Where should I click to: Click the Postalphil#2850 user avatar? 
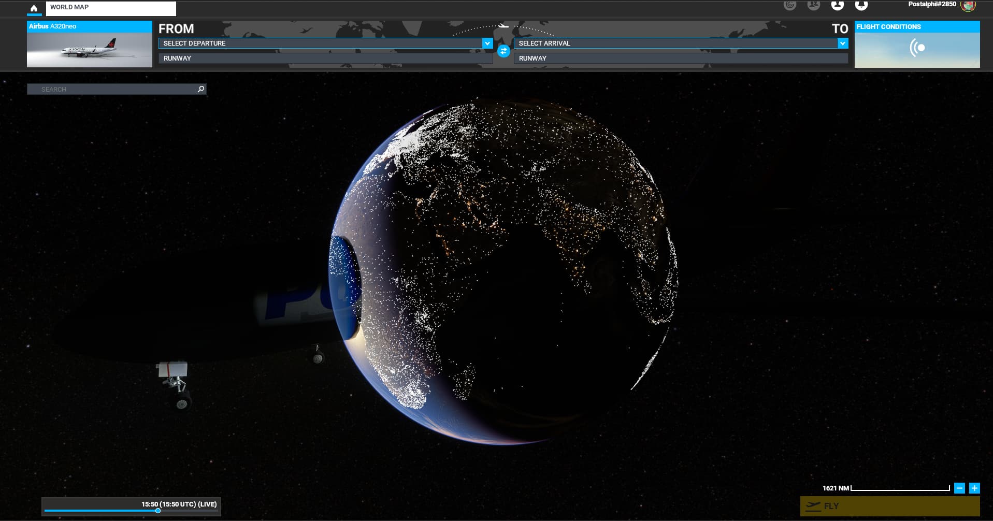(968, 5)
